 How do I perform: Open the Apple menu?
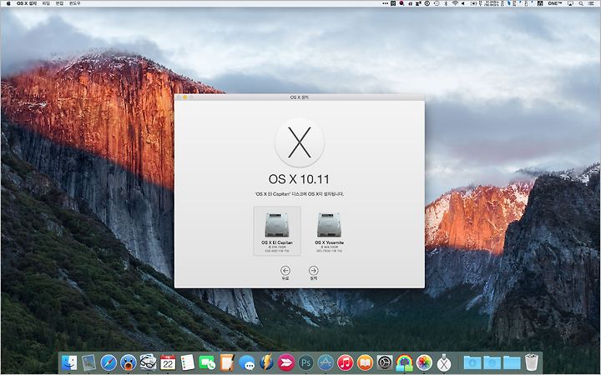pyautogui.click(x=9, y=3)
